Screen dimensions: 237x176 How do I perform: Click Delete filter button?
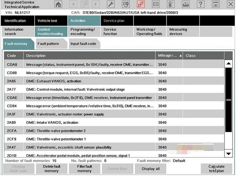point(117,169)
